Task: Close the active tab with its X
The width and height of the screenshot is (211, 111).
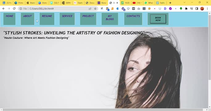Action: click(117, 3)
